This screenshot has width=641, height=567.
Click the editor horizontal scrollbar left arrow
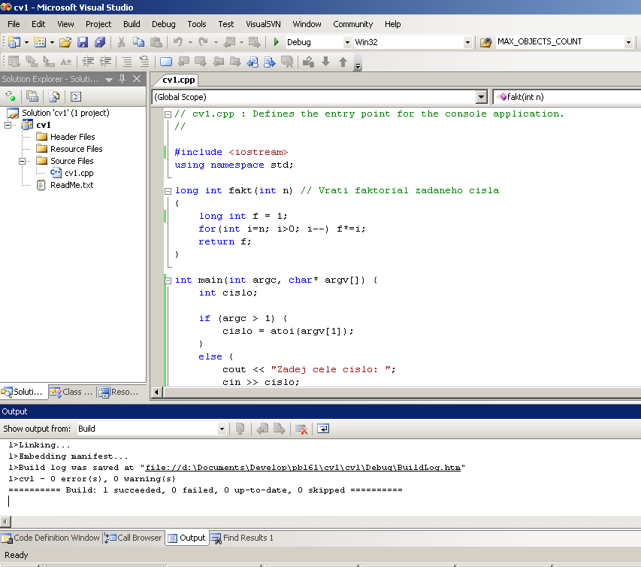tap(156, 392)
